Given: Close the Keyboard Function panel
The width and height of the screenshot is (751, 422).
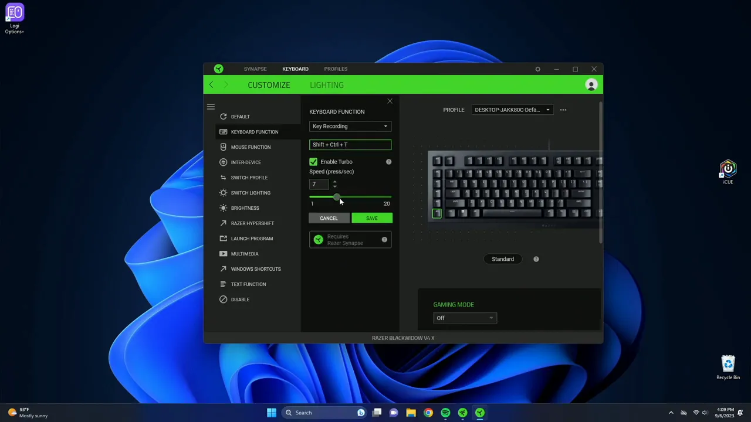Looking at the screenshot, I should pos(390,101).
